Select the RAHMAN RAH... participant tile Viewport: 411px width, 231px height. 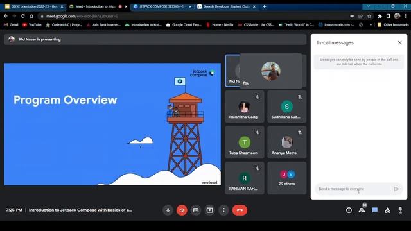(x=244, y=178)
